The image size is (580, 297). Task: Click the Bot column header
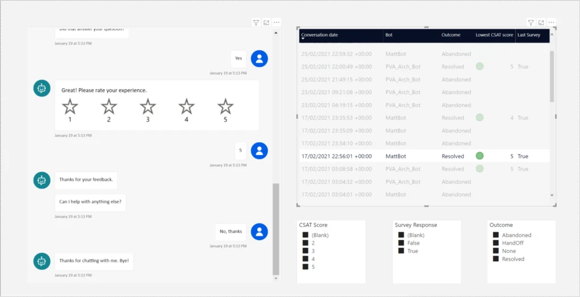[x=389, y=35]
